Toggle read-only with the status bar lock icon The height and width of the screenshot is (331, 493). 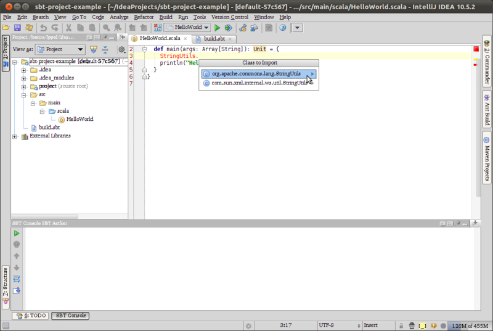(401, 325)
